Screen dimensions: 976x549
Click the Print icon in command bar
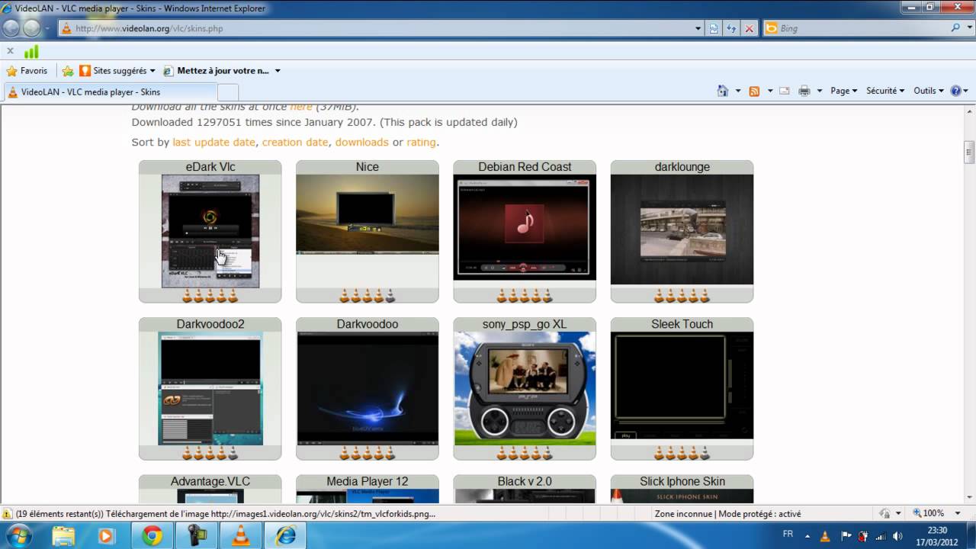click(804, 91)
